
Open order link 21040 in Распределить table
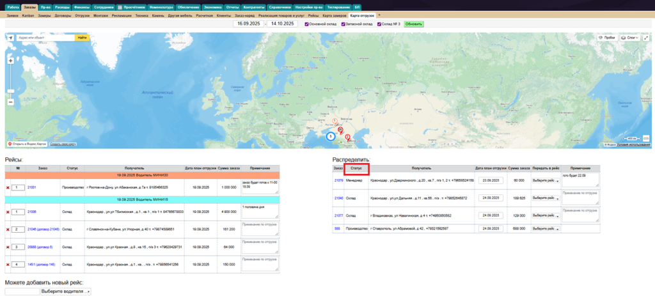click(338, 198)
